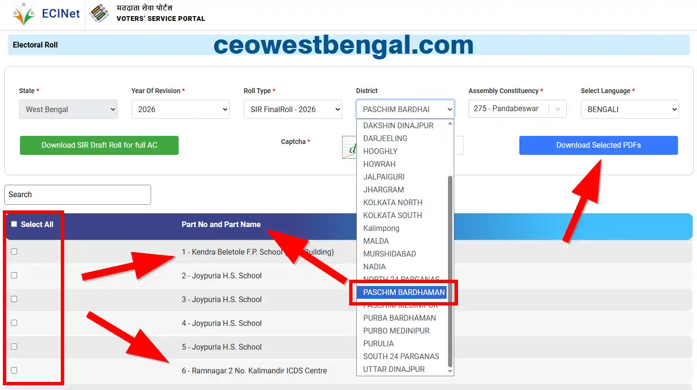The width and height of the screenshot is (697, 390).
Task: Click the row text 5 - Joypuria H.S. School
Action: tap(221, 347)
